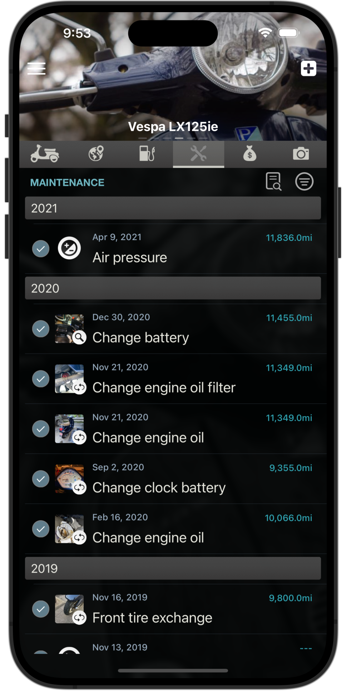Viewport: 346px width, 691px height.
Task: Toggle the Air pressure checkmark
Action: [x=41, y=249]
